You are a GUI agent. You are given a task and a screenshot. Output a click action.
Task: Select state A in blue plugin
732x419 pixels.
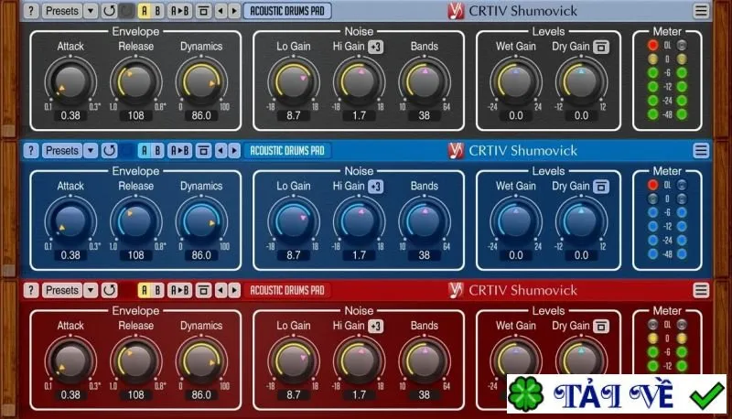(145, 151)
